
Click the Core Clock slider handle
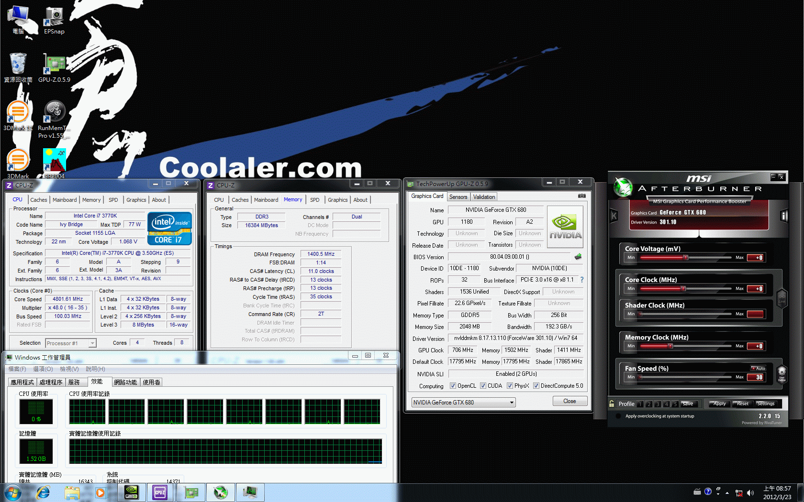point(683,288)
